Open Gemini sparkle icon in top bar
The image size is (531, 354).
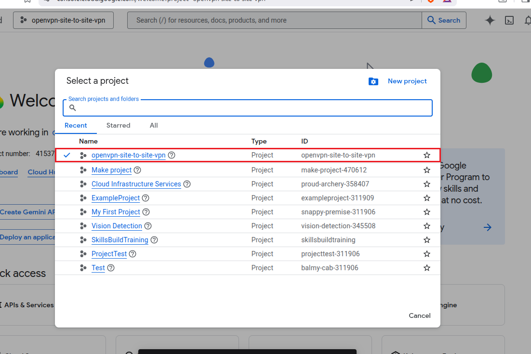click(490, 20)
